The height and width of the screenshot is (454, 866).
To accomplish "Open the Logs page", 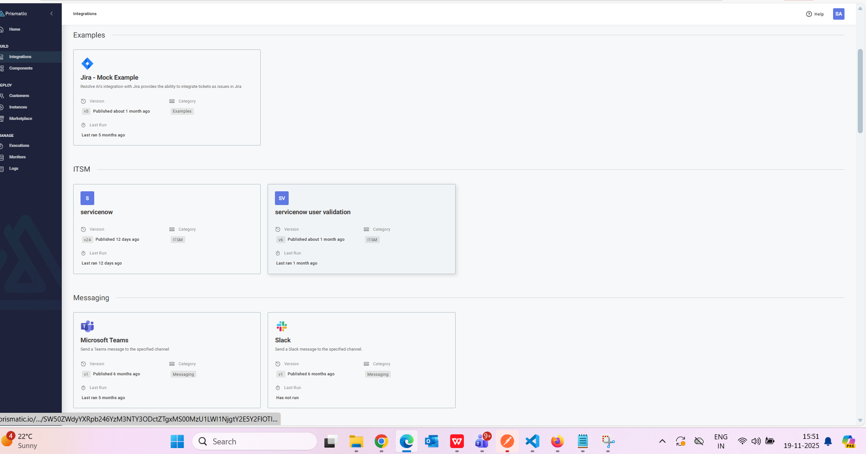I will point(14,168).
